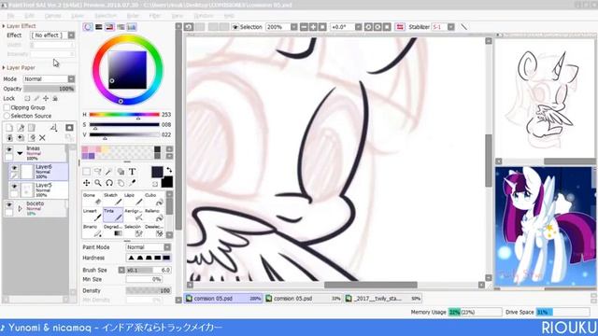This screenshot has width=598, height=336.
Task: Select the Text tool
Action: [x=132, y=172]
